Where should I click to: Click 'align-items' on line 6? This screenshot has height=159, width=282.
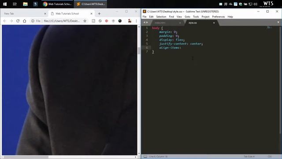click(x=169, y=48)
